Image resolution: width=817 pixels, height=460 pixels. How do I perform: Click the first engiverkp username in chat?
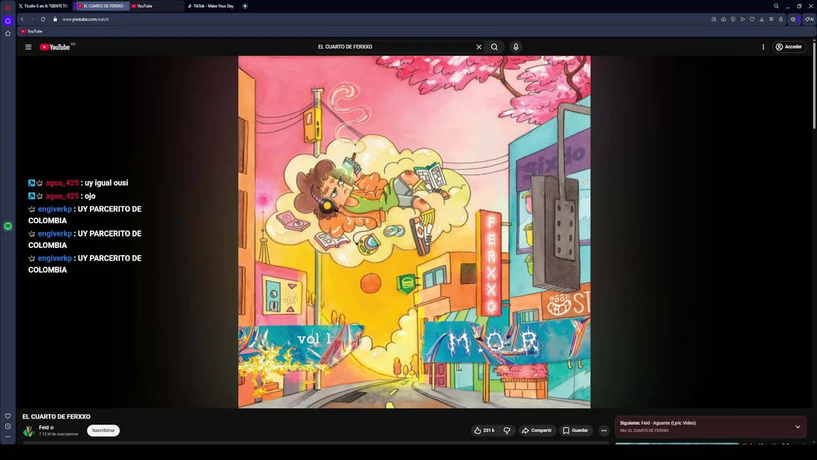[54, 209]
